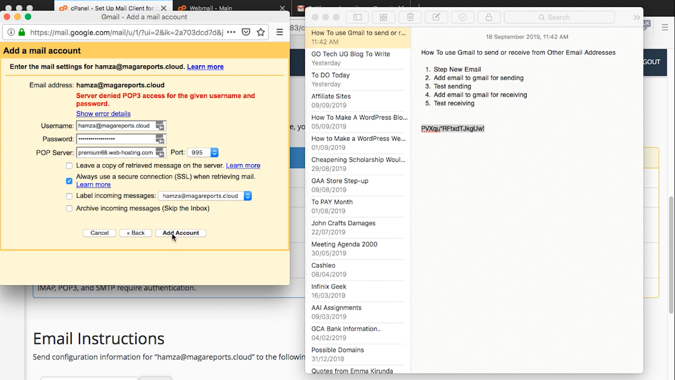Click the Username input field
The height and width of the screenshot is (380, 675).
point(121,126)
